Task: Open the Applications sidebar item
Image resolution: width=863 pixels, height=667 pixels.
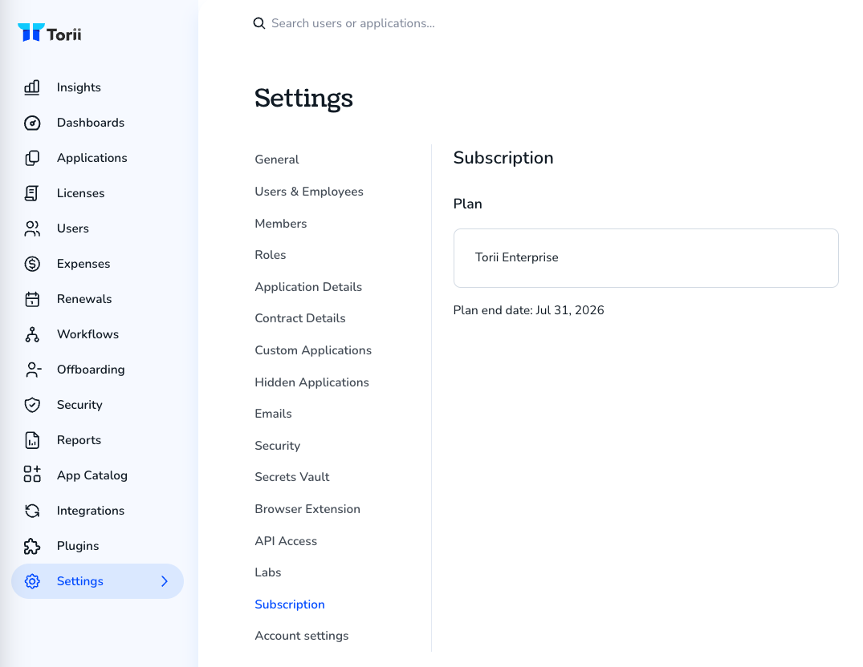Action: [x=92, y=158]
